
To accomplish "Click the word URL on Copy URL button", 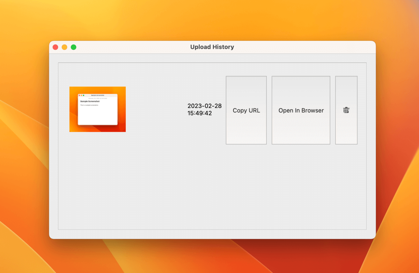I will tap(254, 110).
